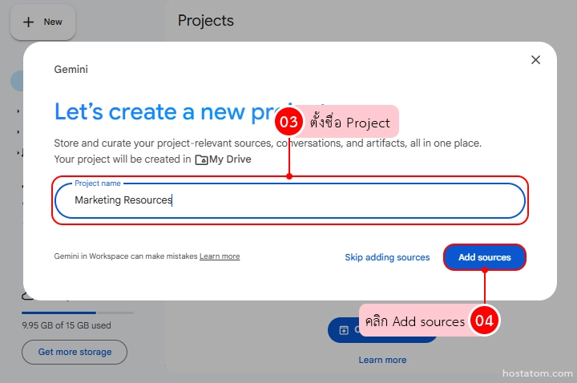Close the Gemini dialog with the X
The width and height of the screenshot is (577, 383).
(x=535, y=60)
